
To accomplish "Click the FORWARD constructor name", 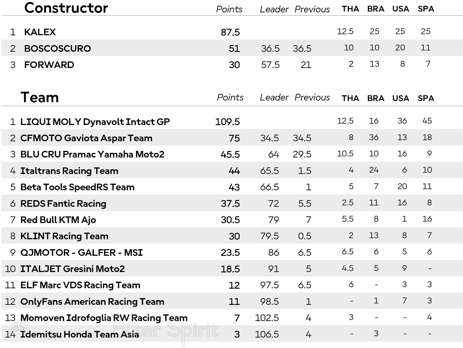I will tap(49, 65).
